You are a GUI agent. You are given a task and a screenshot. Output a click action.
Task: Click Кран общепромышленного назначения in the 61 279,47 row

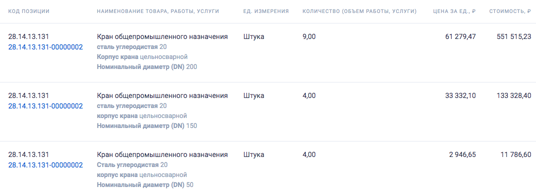coord(162,37)
